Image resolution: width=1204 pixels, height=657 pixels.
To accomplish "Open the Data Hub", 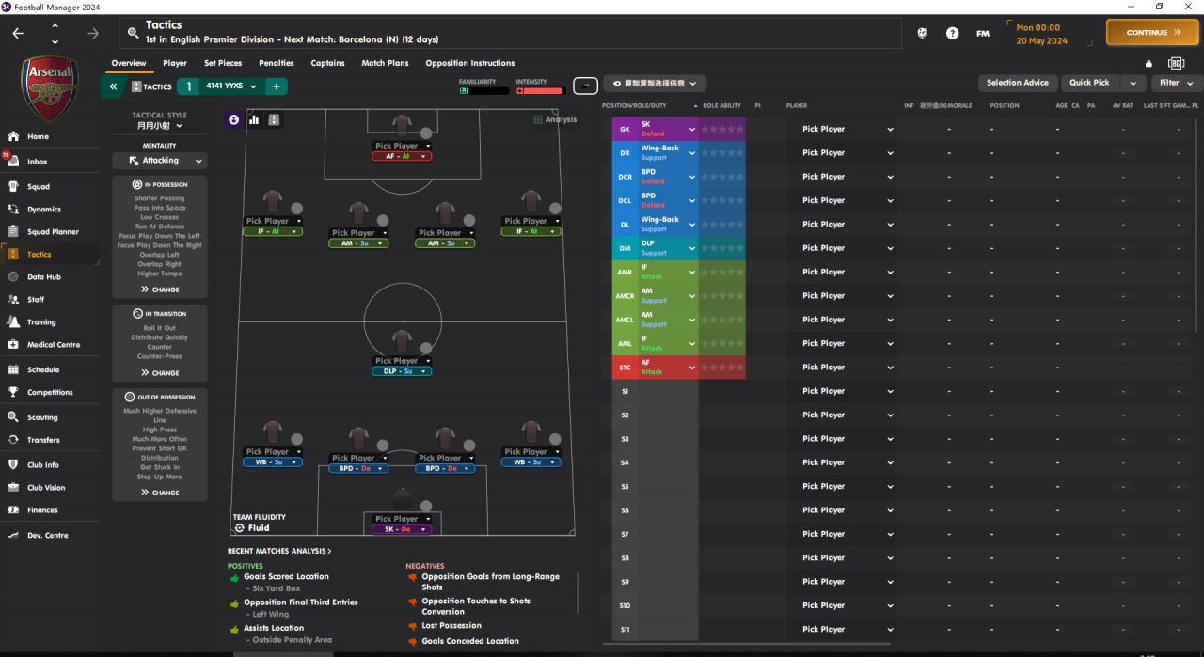I will pyautogui.click(x=43, y=276).
